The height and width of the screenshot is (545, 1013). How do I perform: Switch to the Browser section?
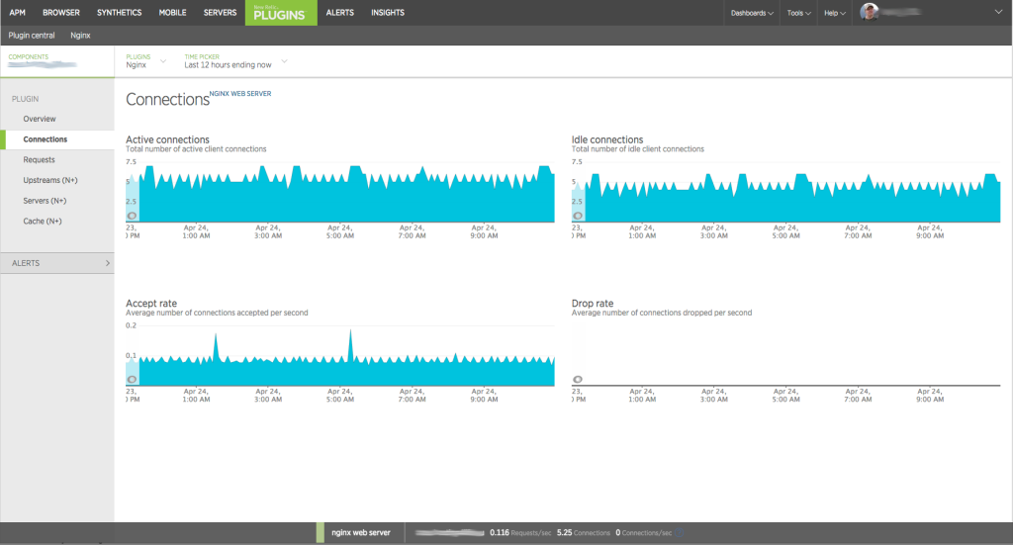(61, 12)
